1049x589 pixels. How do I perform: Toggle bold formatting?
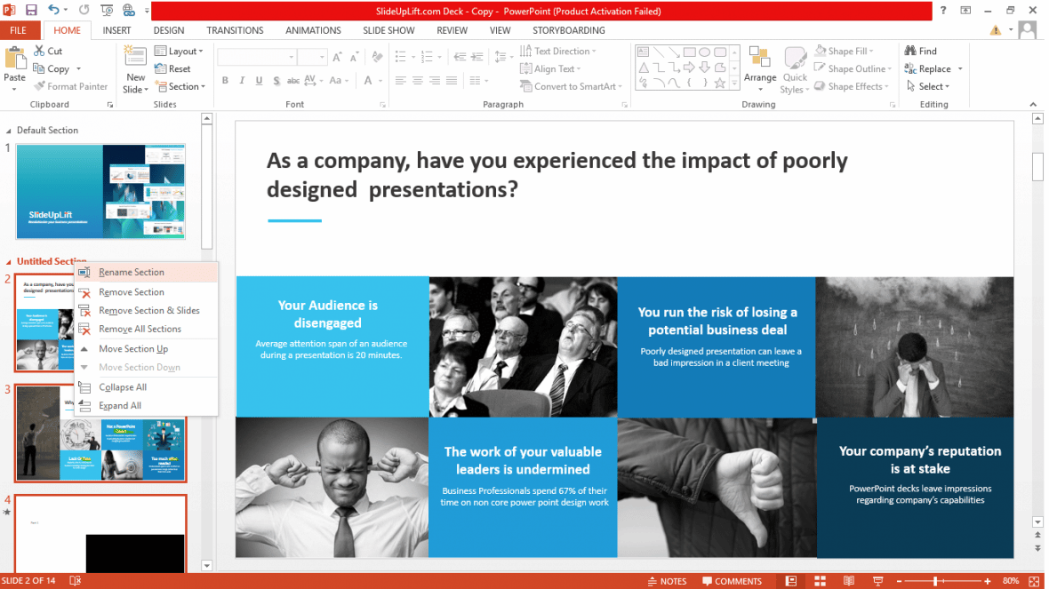point(224,80)
